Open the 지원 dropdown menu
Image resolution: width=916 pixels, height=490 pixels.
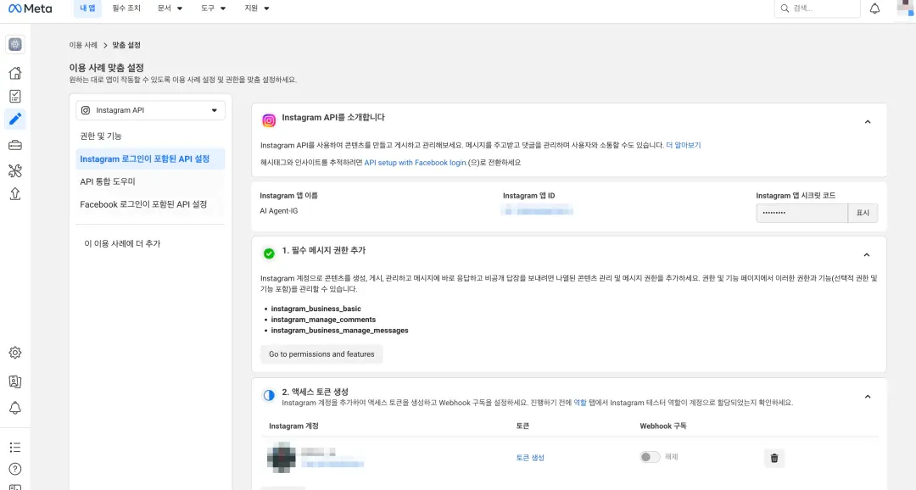click(x=257, y=8)
